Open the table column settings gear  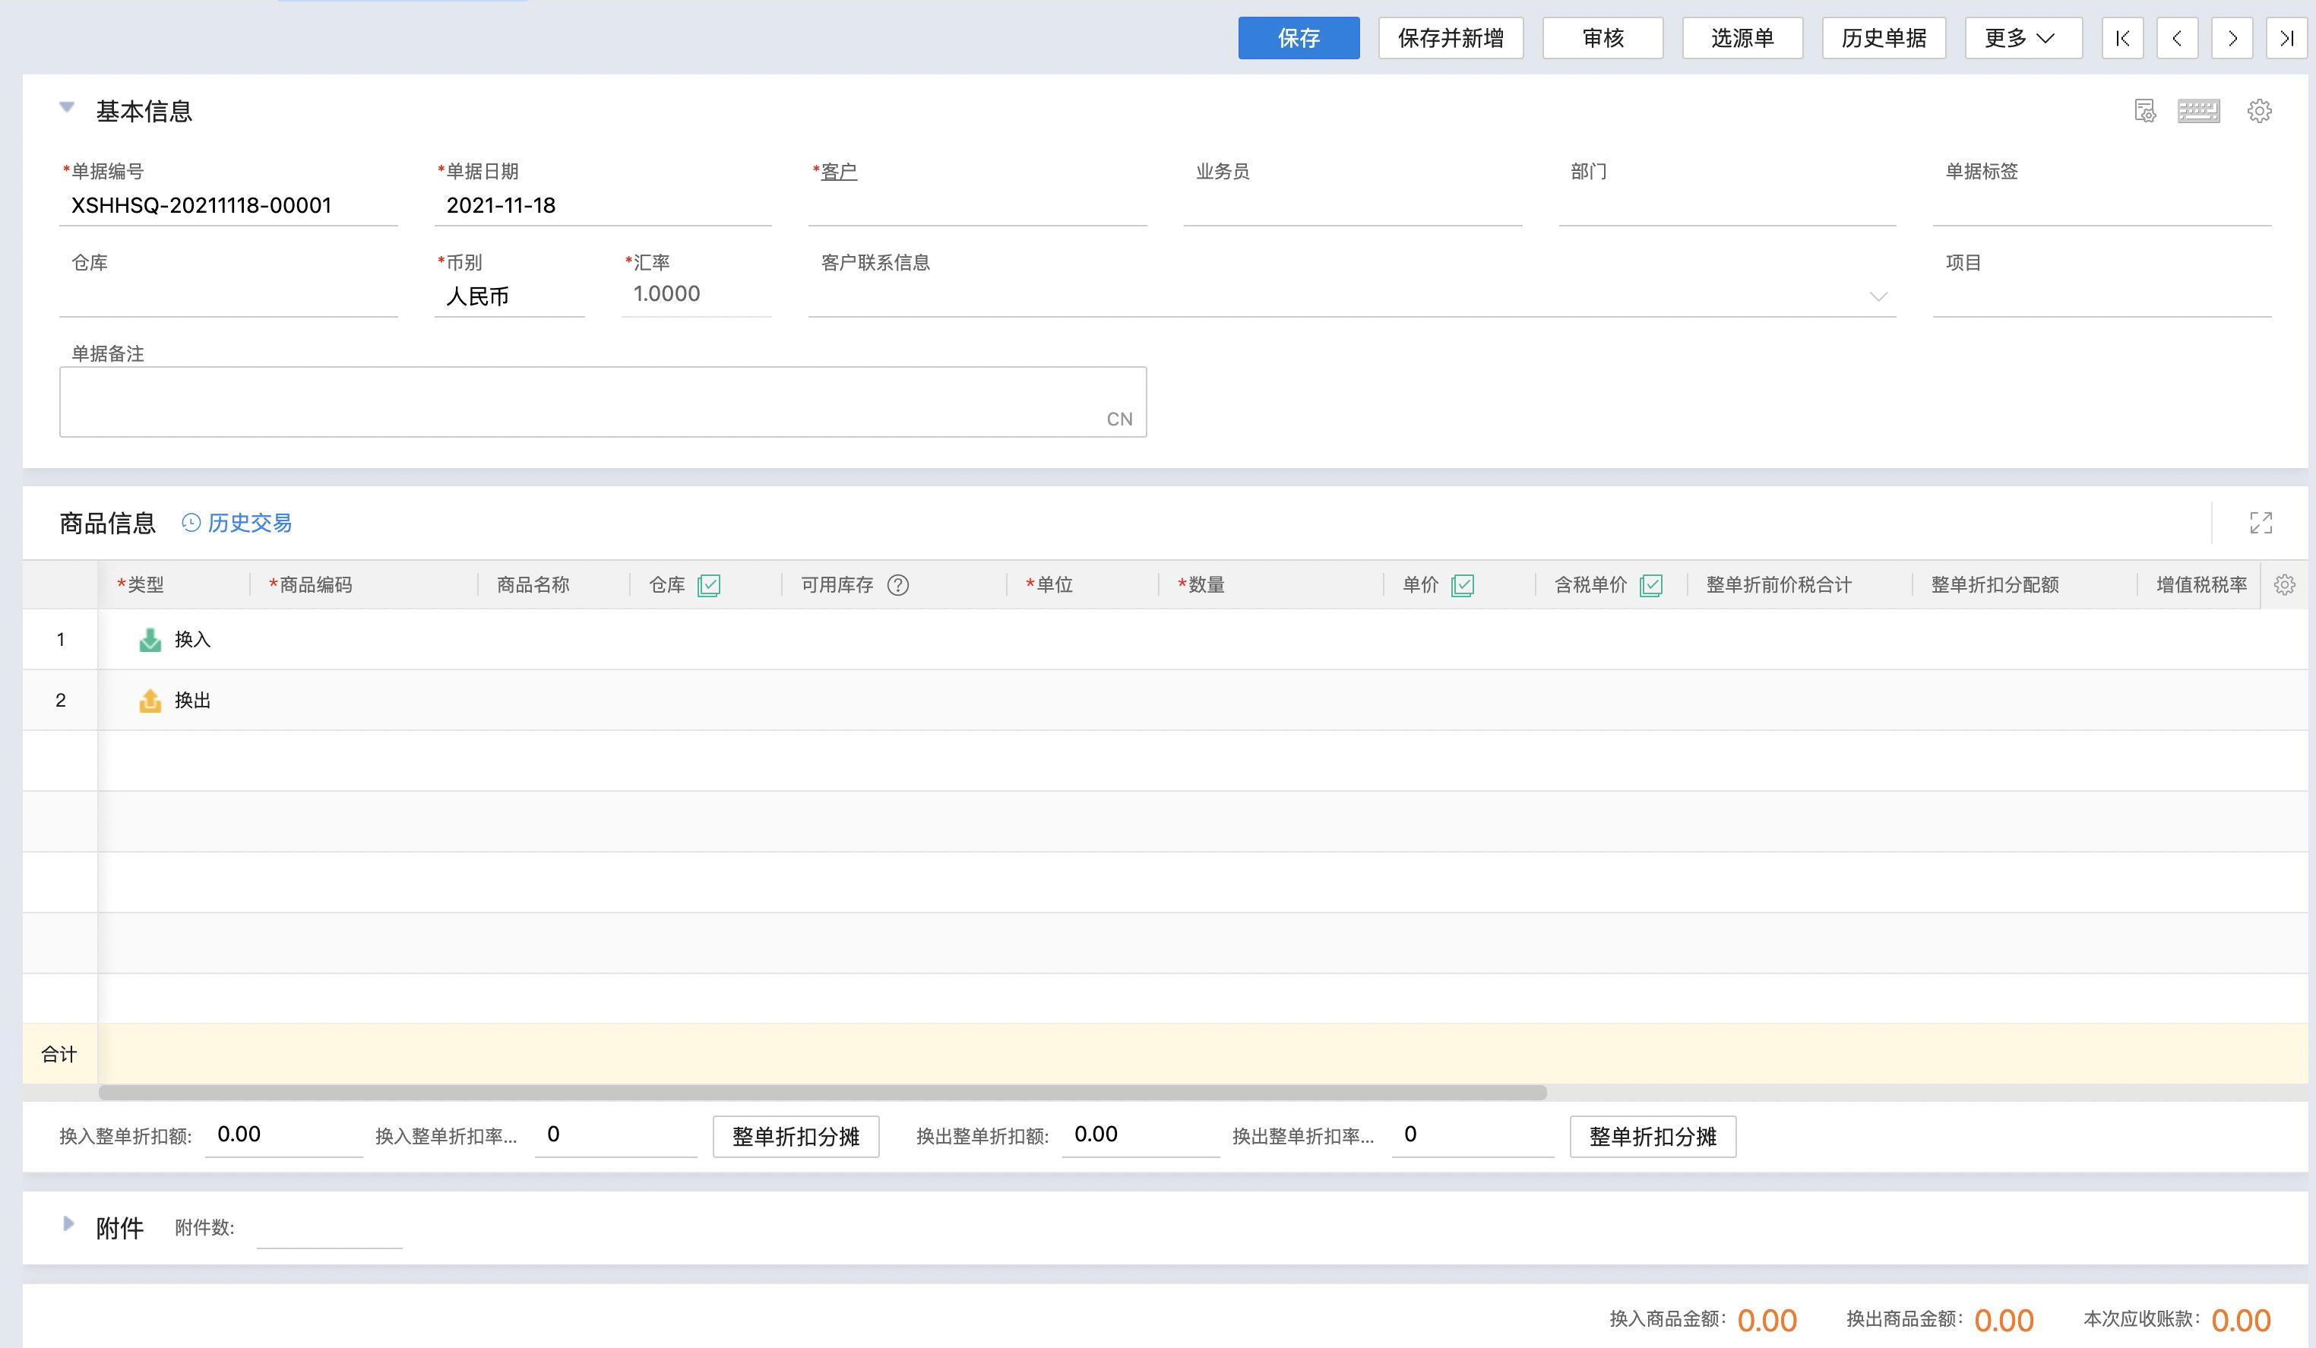pos(2284,584)
